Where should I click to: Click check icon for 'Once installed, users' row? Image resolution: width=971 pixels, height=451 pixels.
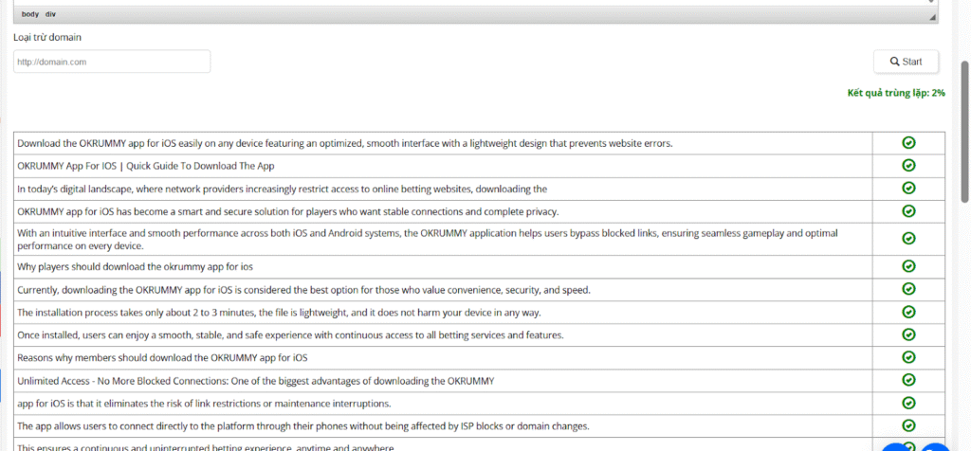[x=907, y=334]
